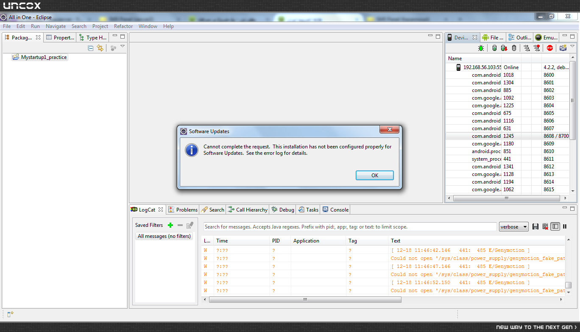
Task: Click Save LogCat log floppy icon
Action: point(535,227)
